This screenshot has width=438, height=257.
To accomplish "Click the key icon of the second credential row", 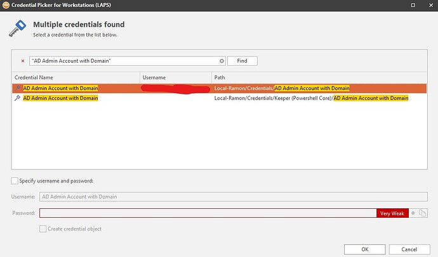I will coord(17,98).
